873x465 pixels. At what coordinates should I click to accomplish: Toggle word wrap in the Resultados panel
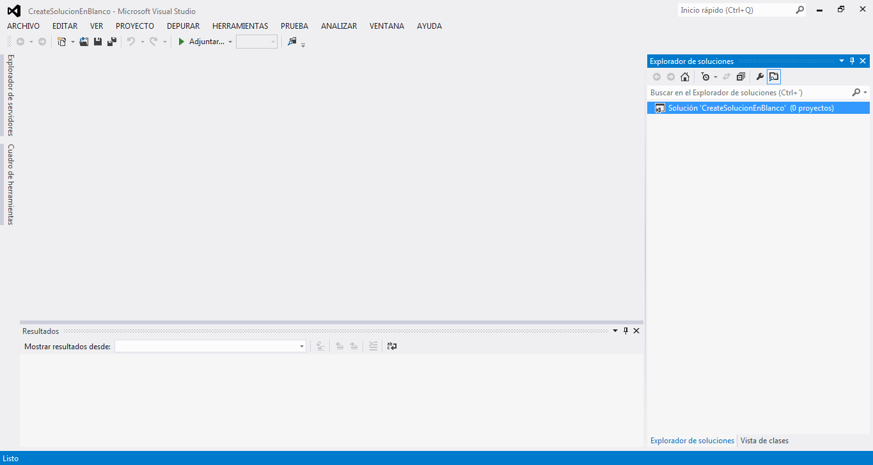click(392, 346)
